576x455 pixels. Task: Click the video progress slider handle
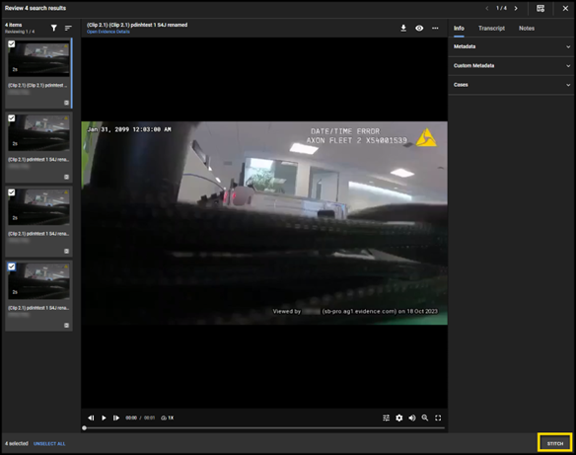(85, 428)
